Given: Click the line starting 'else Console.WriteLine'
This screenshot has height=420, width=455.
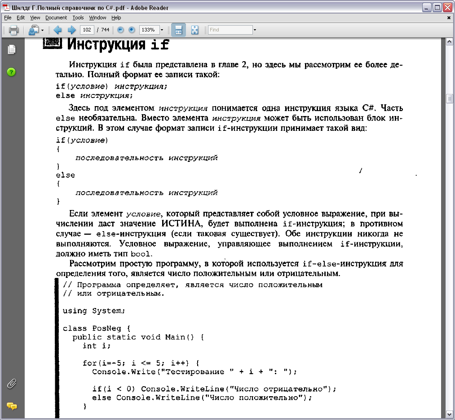Looking at the screenshot, I should pos(202,398).
